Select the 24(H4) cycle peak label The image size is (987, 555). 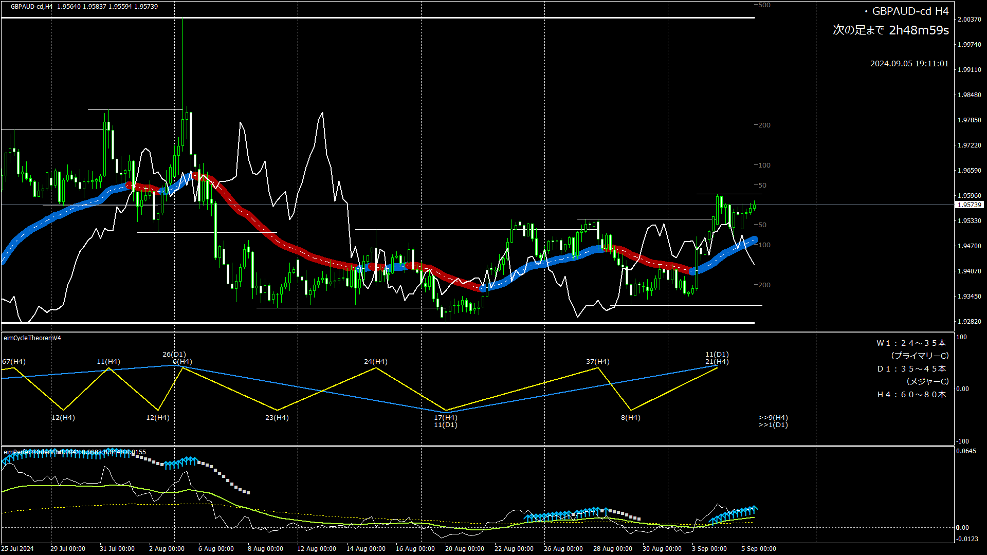click(x=375, y=362)
